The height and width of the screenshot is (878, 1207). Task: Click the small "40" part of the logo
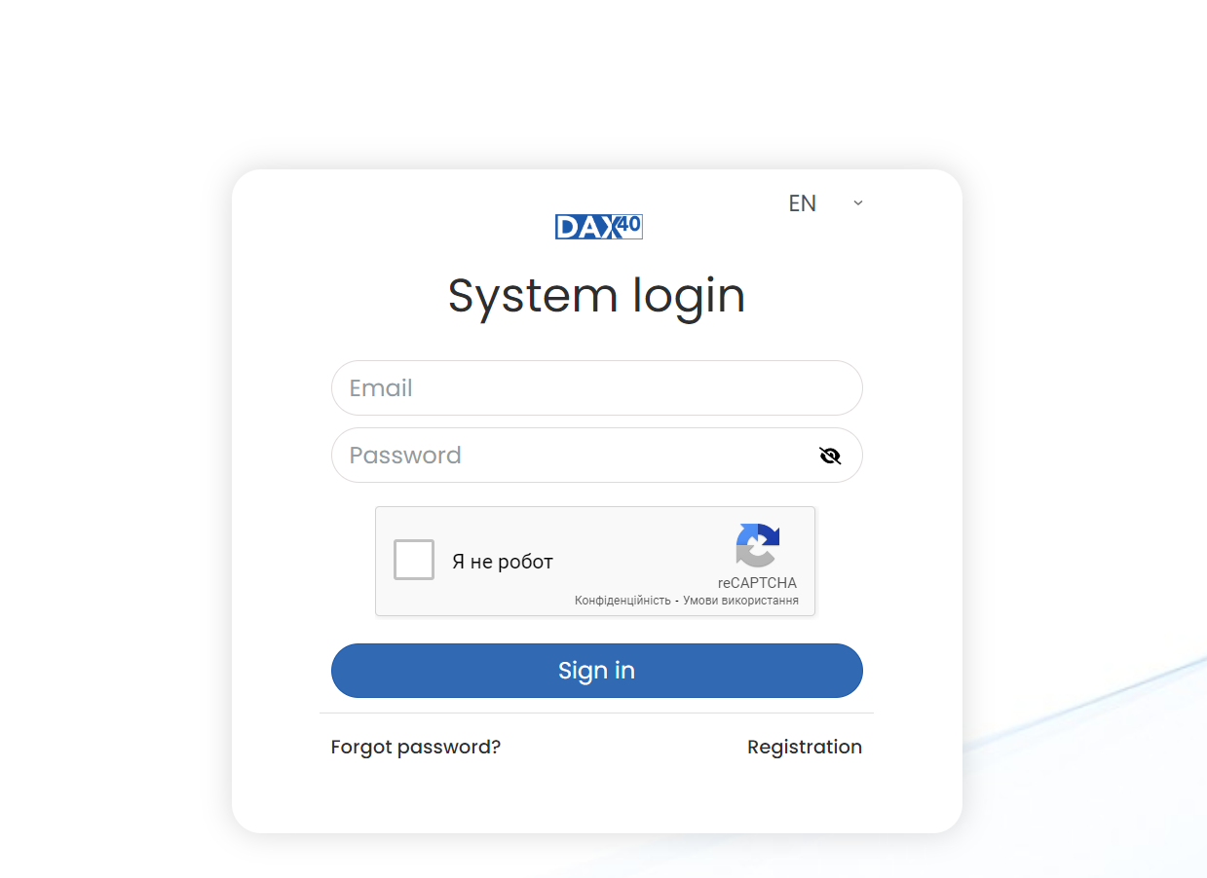tap(628, 224)
